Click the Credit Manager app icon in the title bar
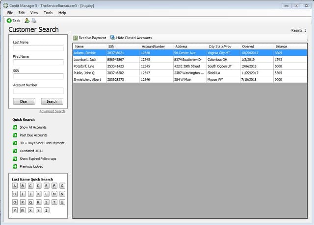This screenshot has width=314, height=225. [5, 5]
